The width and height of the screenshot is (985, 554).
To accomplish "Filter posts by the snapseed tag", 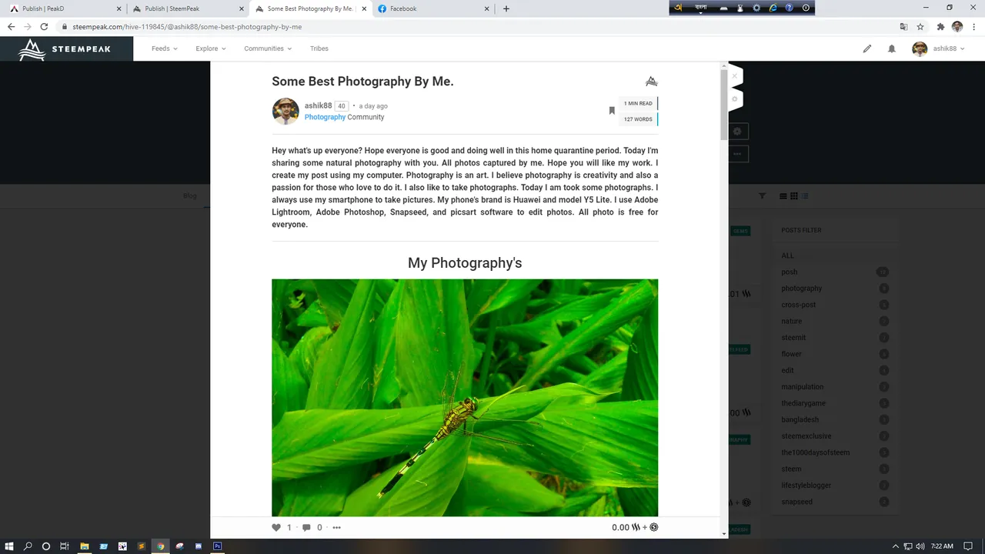I will point(797,502).
